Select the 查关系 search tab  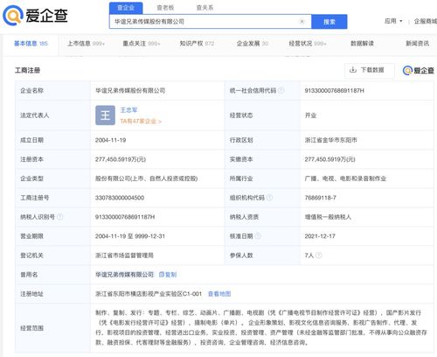click(x=205, y=8)
